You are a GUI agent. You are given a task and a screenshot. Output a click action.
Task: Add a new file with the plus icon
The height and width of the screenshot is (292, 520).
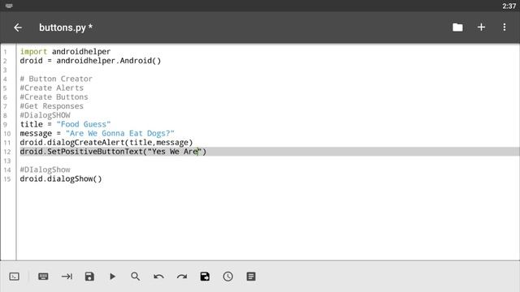coord(481,27)
